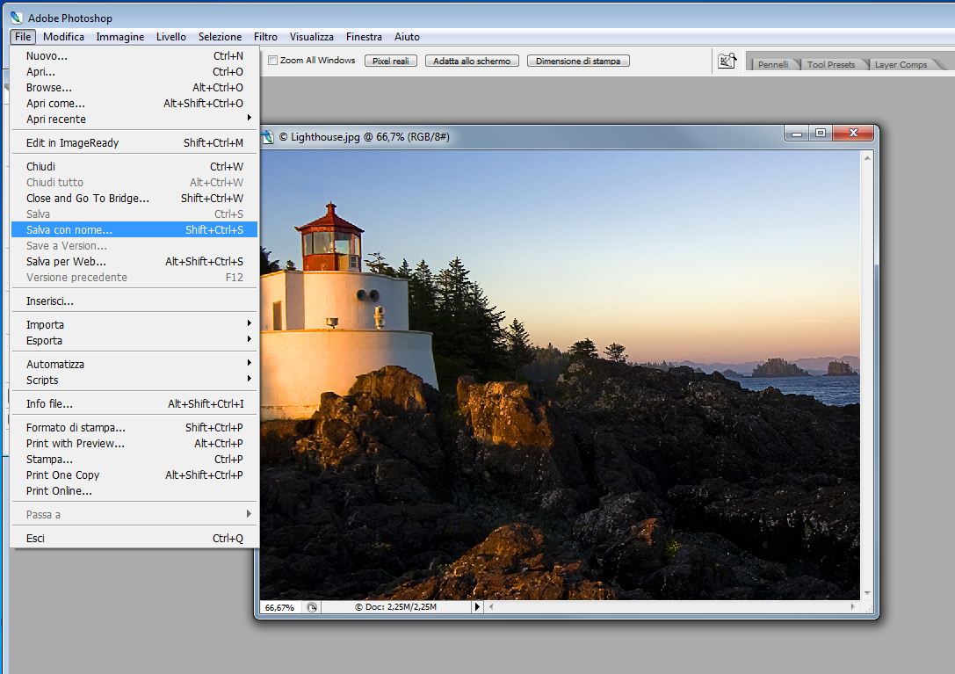Image resolution: width=955 pixels, height=674 pixels.
Task: Choose Apri come... menu entry
Action: [x=134, y=103]
